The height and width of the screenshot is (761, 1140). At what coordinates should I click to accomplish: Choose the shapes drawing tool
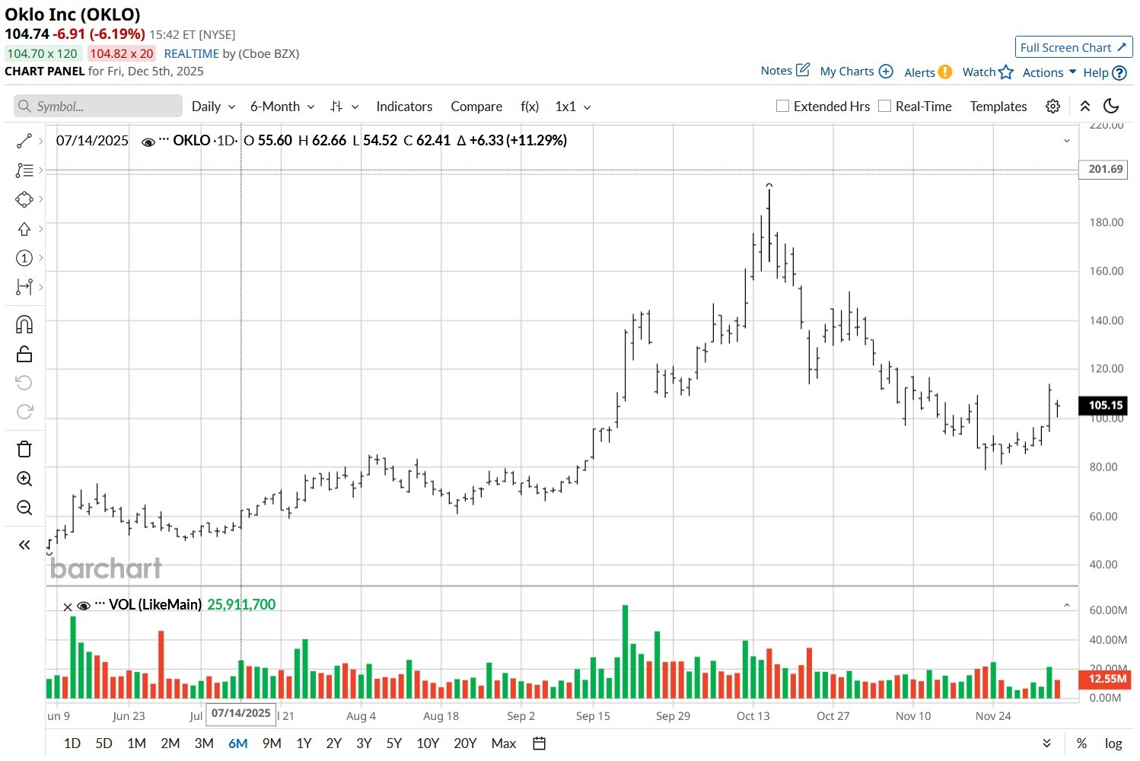point(24,199)
